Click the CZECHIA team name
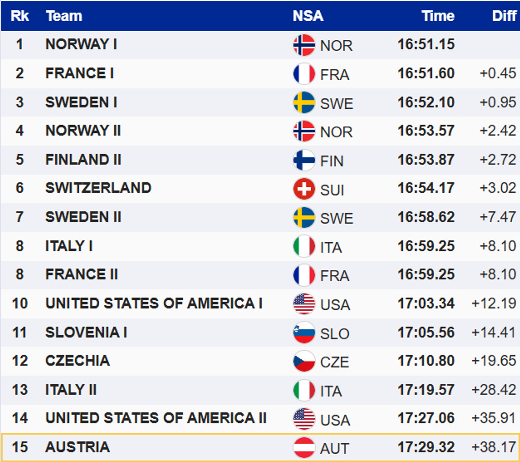The image size is (520, 462). (x=78, y=361)
